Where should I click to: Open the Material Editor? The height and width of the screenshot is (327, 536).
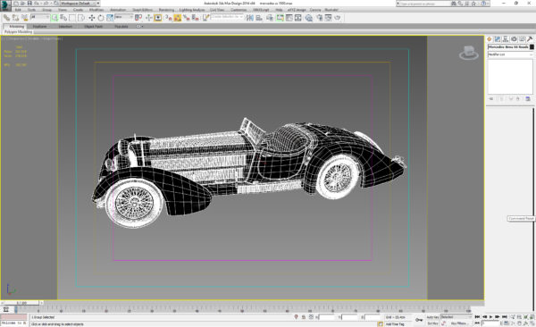click(309, 18)
